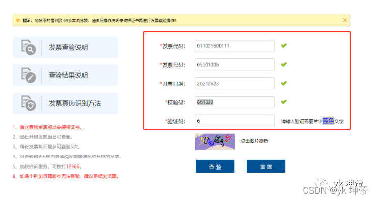375x200 pixels.
Task: Open 发票查验说明 document search icon
Action: (x=28, y=47)
